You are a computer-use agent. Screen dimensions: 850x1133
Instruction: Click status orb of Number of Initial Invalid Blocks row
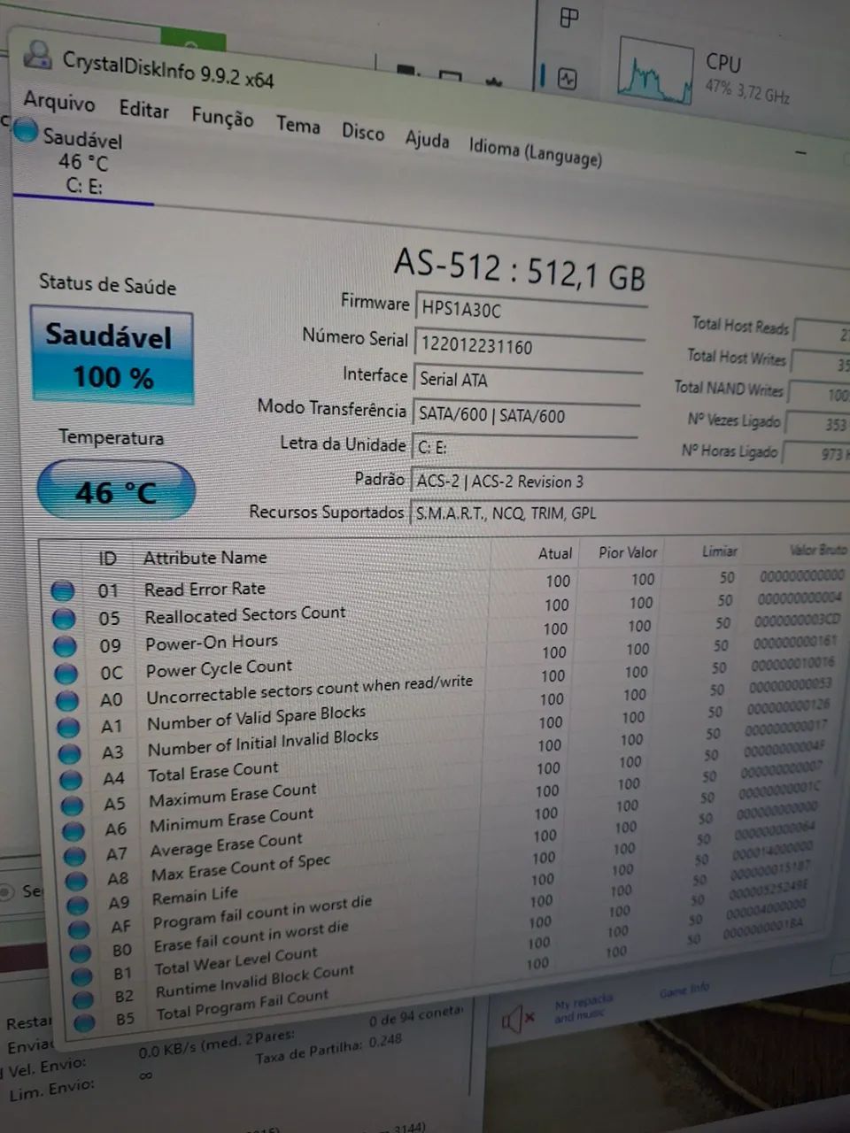[x=70, y=754]
